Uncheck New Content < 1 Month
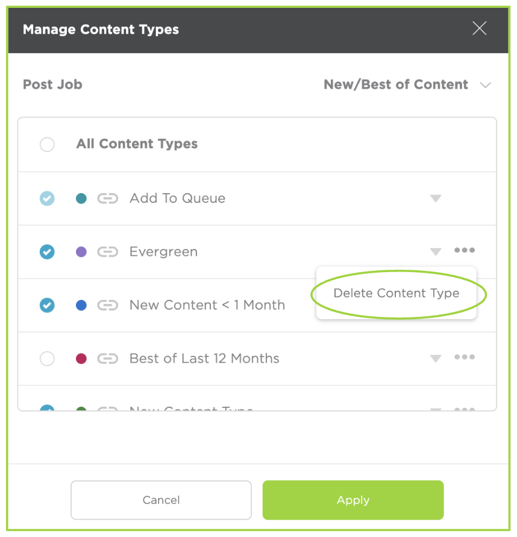Viewport: 517px width, 537px height. pos(47,305)
